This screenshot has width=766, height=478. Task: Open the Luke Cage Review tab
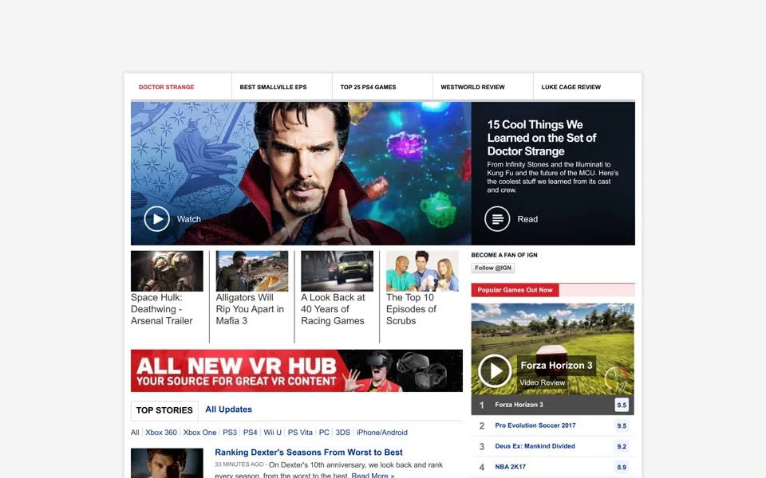571,88
